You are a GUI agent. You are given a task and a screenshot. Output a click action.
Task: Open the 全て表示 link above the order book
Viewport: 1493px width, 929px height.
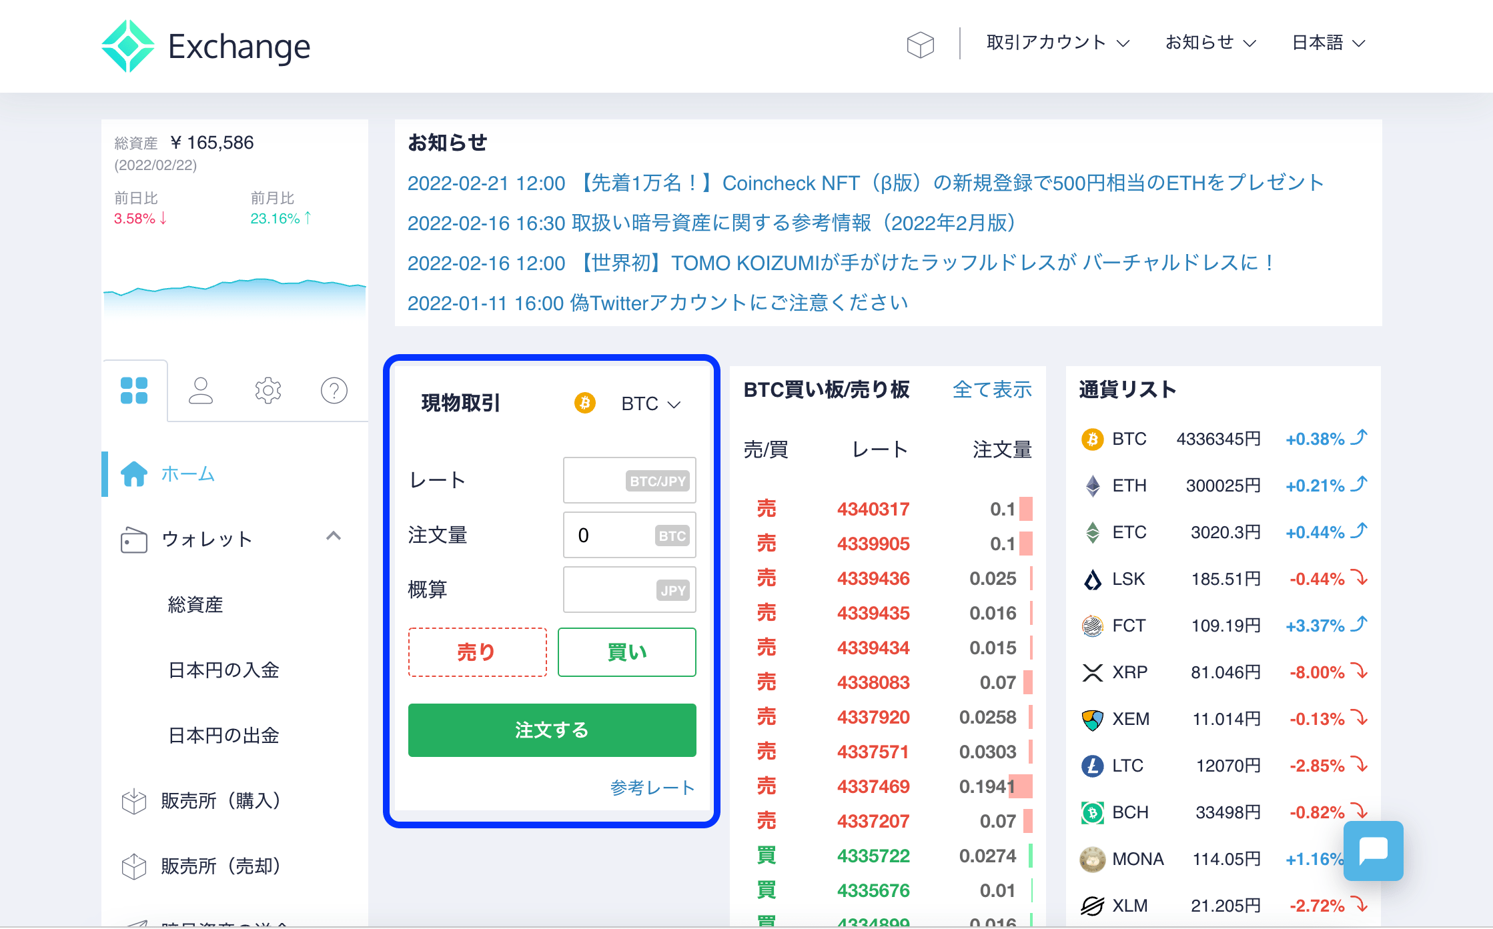992,389
